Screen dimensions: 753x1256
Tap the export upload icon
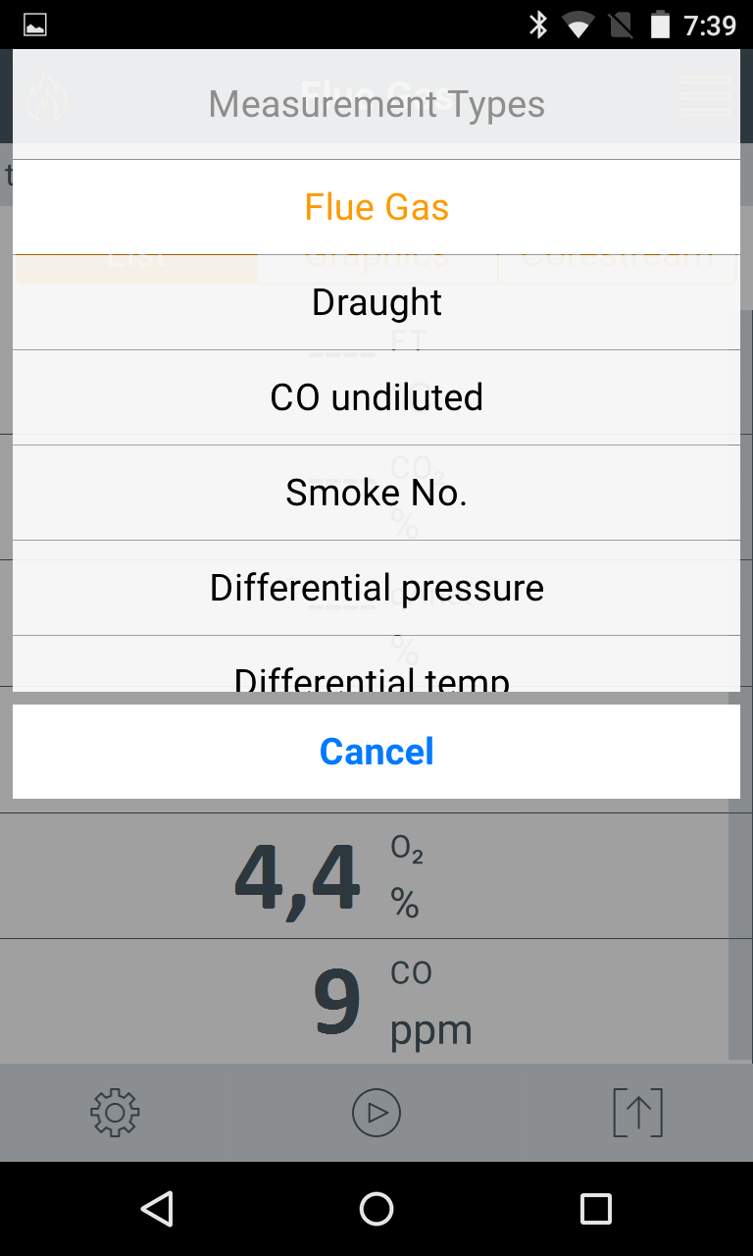pos(637,1113)
